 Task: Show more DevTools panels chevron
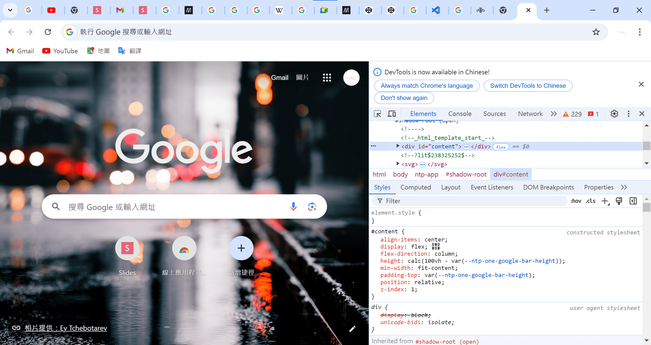coord(554,114)
